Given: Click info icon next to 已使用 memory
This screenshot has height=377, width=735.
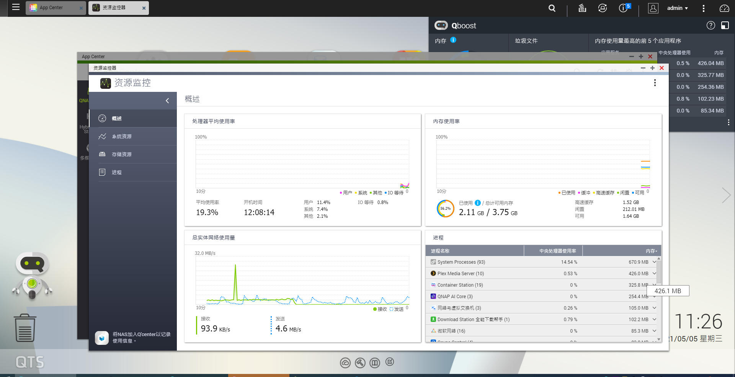Looking at the screenshot, I should pyautogui.click(x=478, y=203).
